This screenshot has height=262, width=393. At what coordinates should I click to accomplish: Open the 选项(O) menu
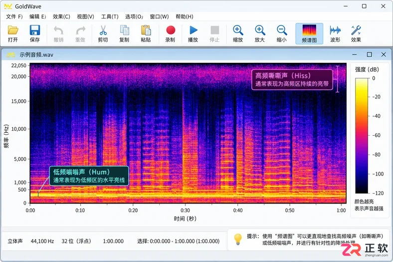coord(134,16)
